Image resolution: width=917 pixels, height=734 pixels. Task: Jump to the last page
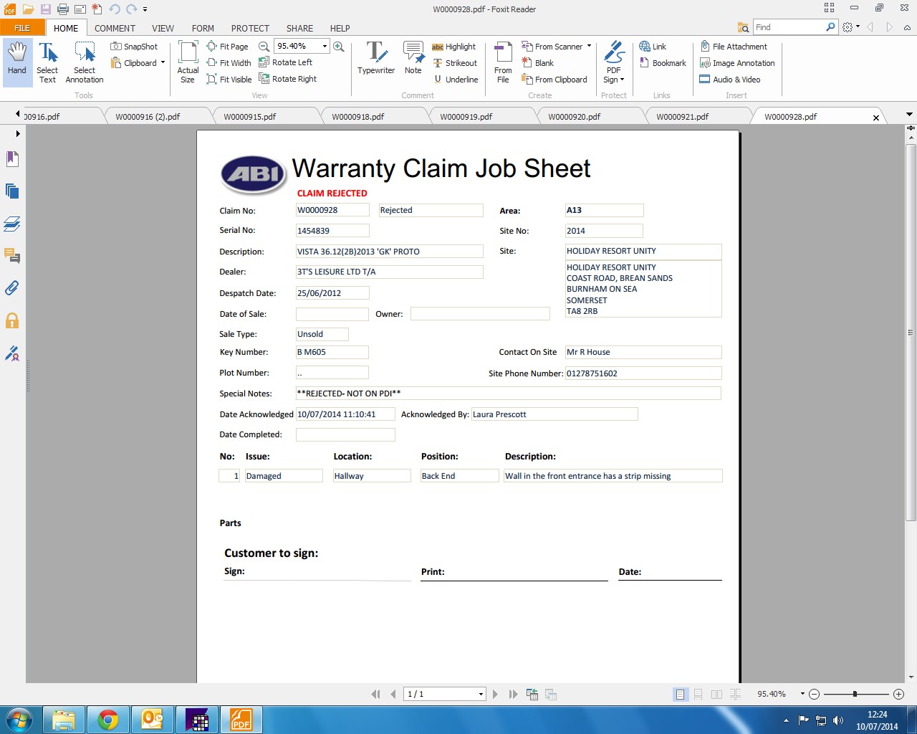click(x=513, y=694)
